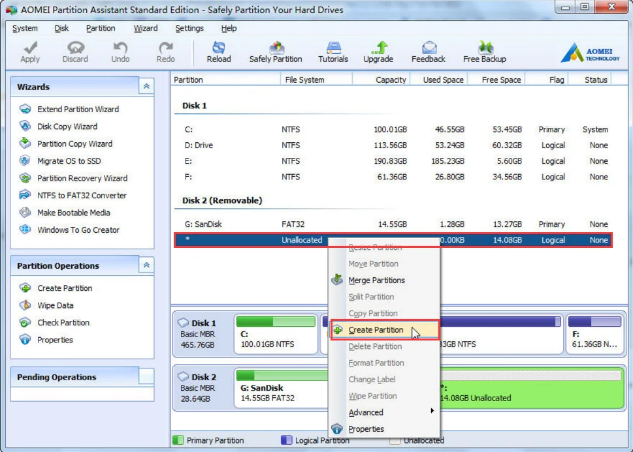This screenshot has height=452, width=633.
Task: Open the Feedback toolbar icon
Action: coord(429,48)
